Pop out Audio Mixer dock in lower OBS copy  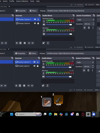(x=73, y=58)
